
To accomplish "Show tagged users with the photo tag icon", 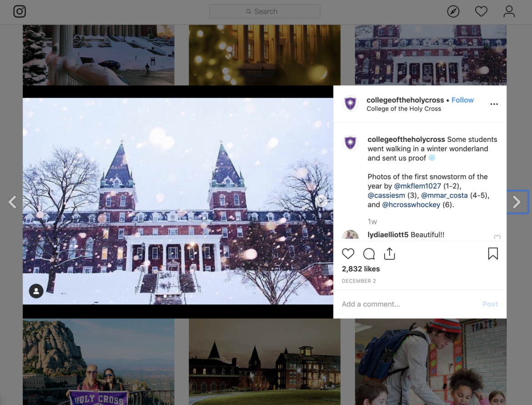I will (x=36, y=291).
